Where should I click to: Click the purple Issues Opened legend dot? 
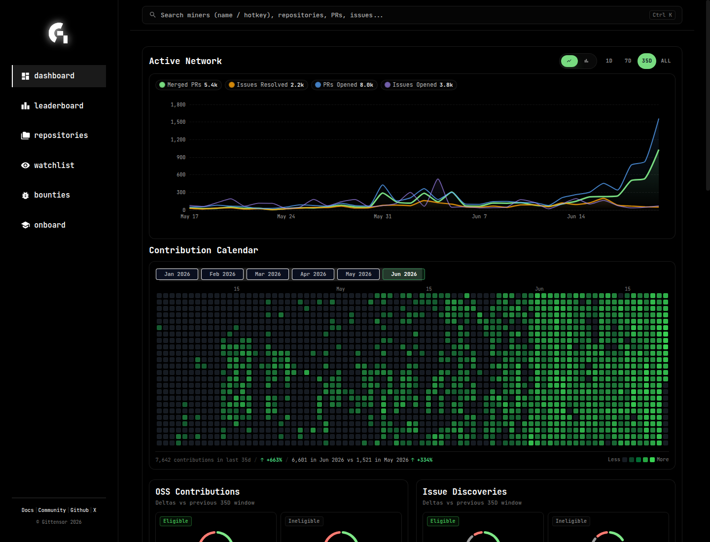pyautogui.click(x=388, y=85)
